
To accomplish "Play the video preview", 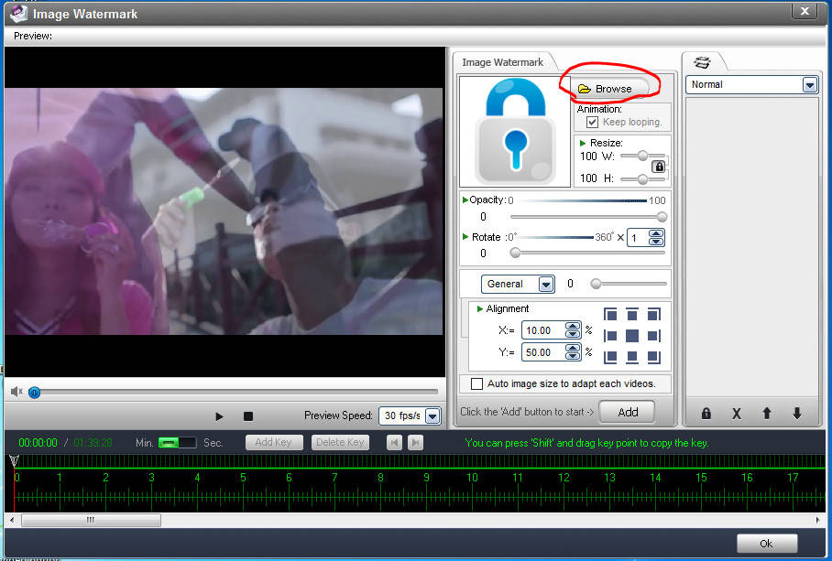I will click(219, 416).
